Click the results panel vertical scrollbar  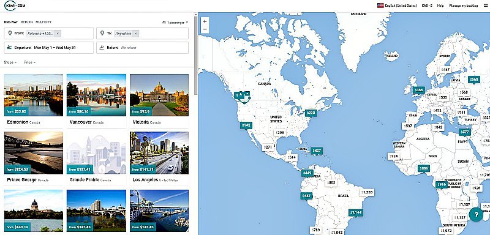(195, 56)
